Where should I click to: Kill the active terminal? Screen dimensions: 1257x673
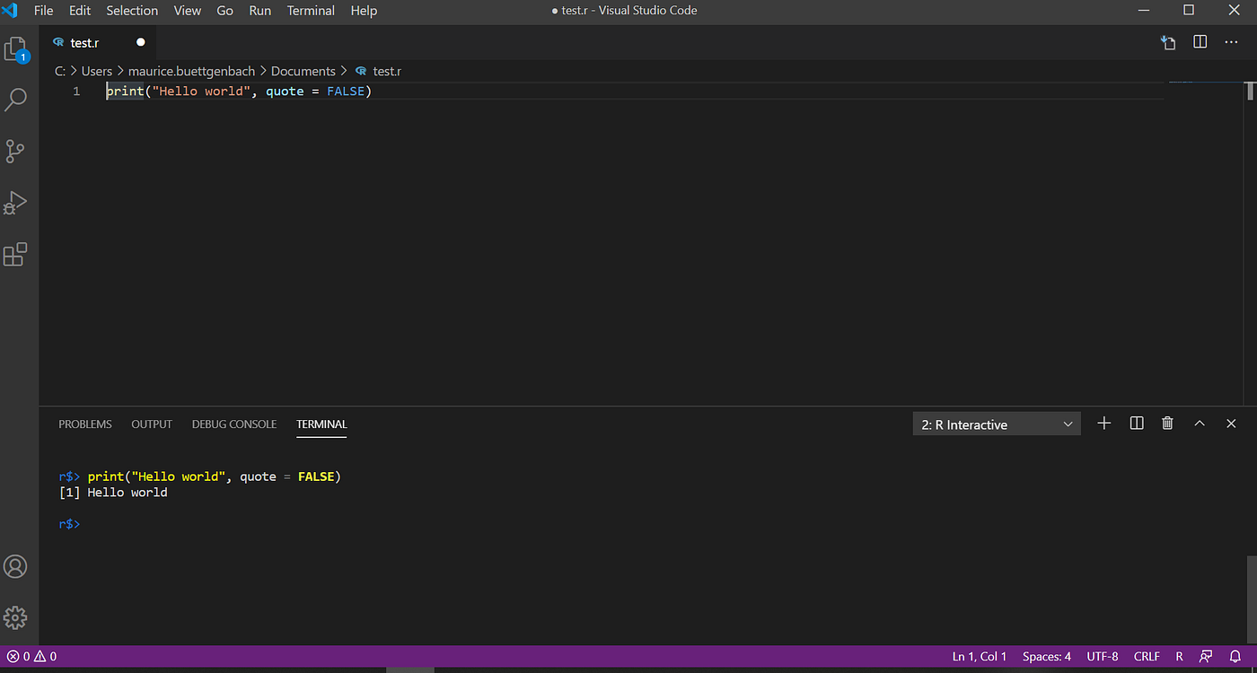coord(1167,423)
